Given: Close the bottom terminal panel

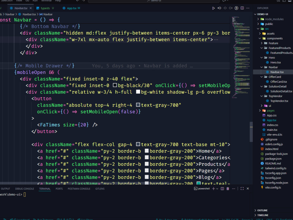Looking at the screenshot, I should pyautogui.click(x=248, y=189).
